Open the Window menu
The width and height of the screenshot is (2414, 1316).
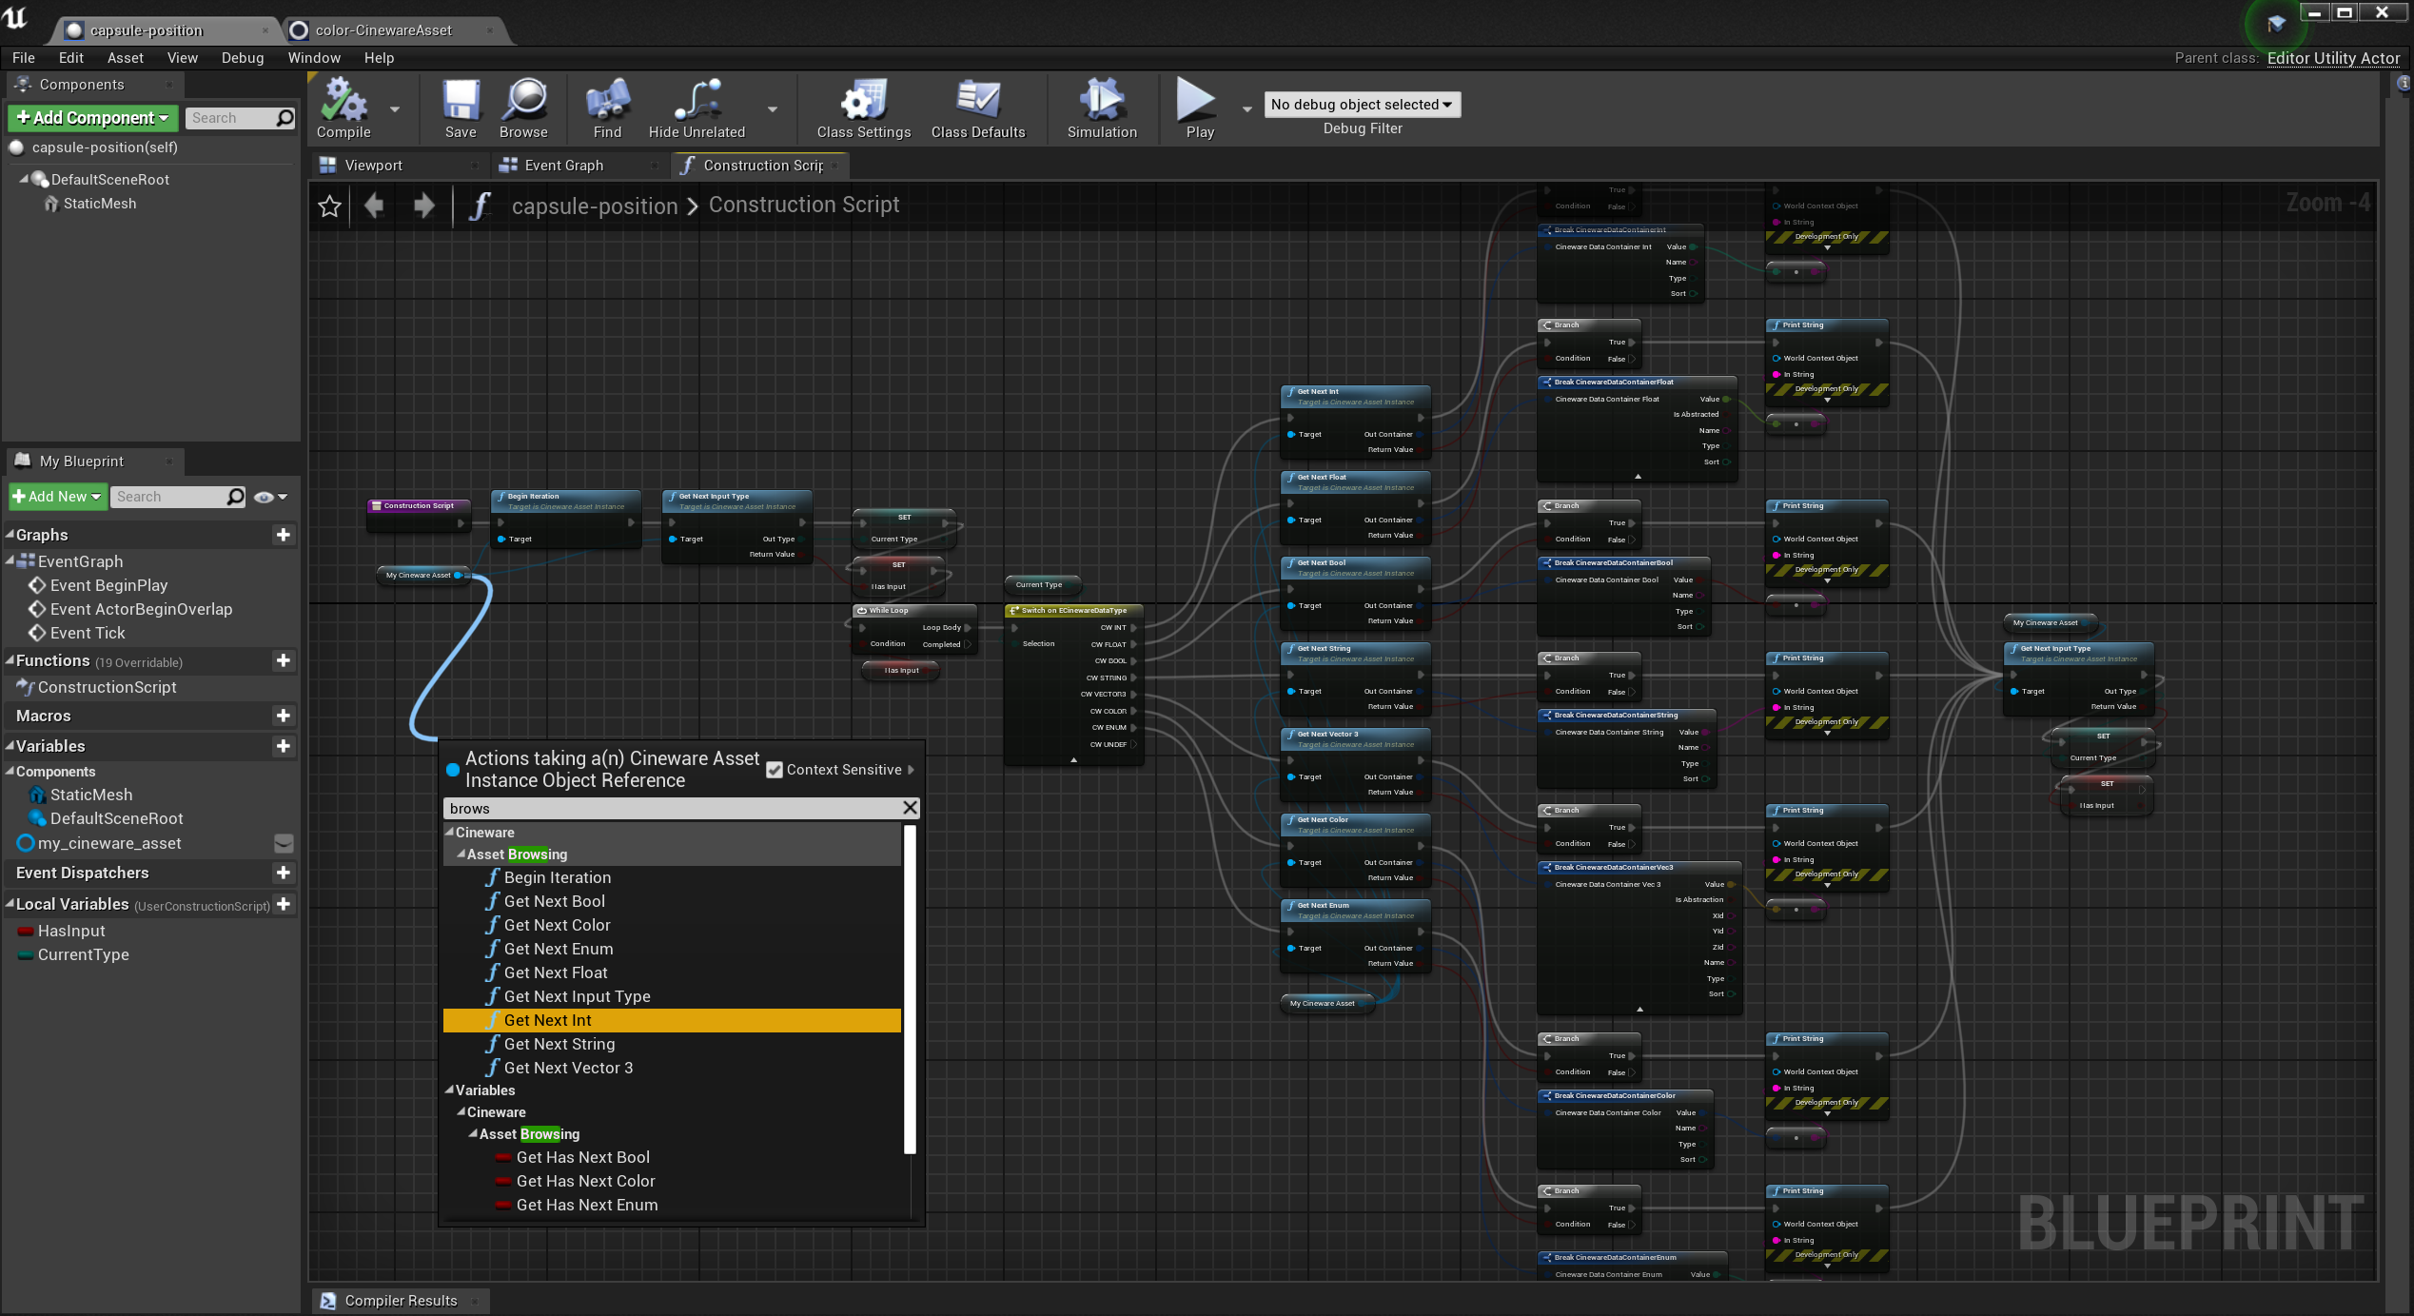coord(314,58)
